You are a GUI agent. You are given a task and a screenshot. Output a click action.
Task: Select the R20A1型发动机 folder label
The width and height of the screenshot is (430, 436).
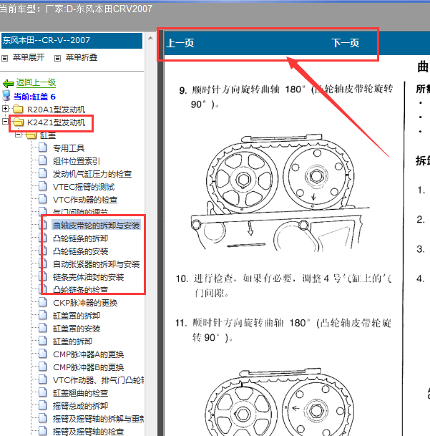[56, 110]
